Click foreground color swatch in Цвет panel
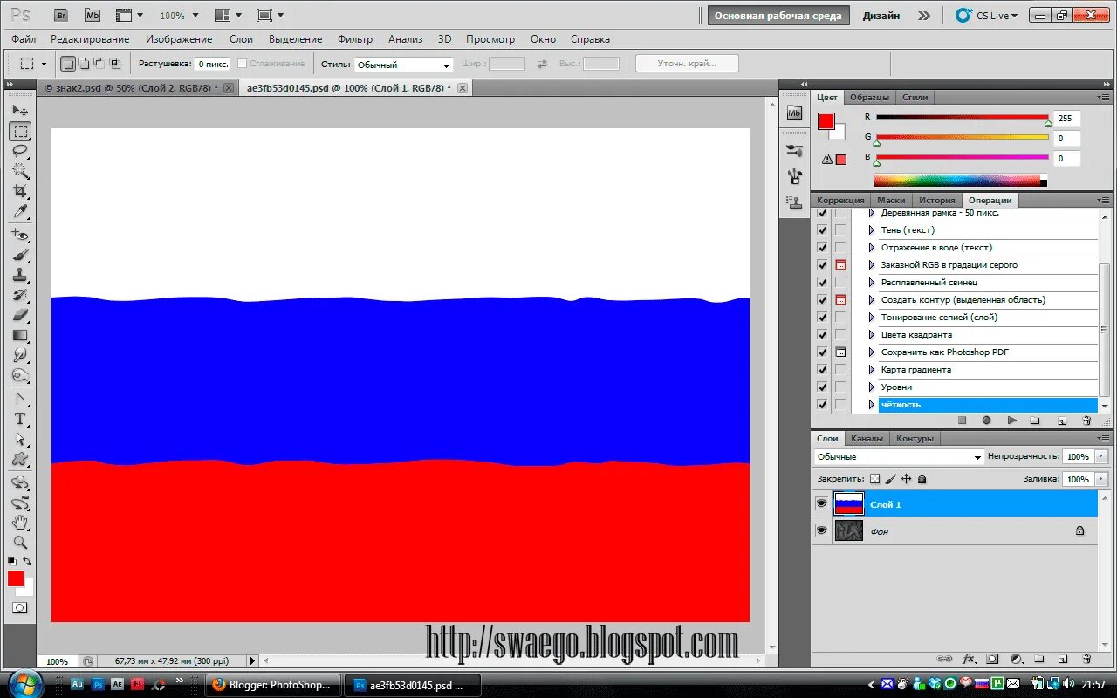Screen dimensions: 1117x698 [x=826, y=121]
